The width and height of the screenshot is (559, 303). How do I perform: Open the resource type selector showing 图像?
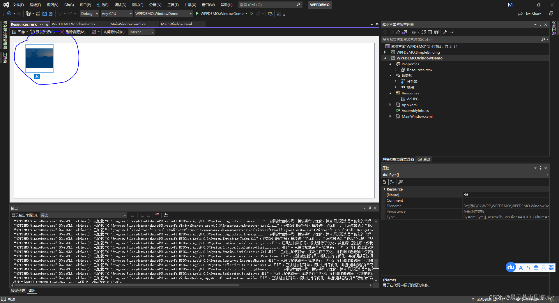(20, 32)
